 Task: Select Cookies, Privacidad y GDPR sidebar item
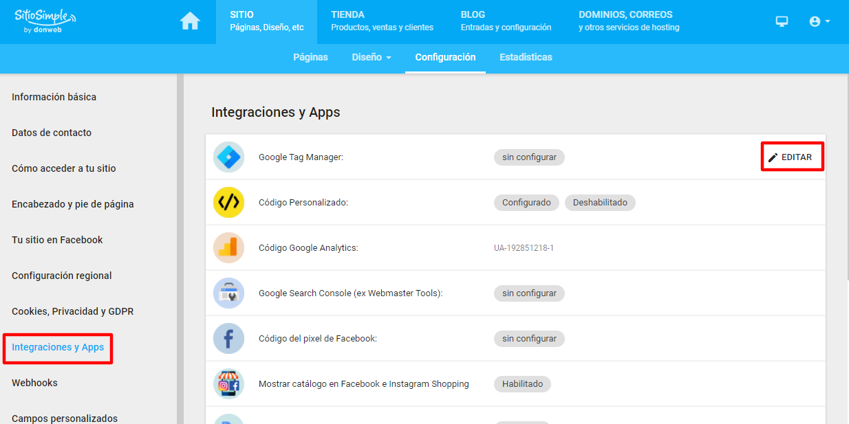tap(72, 311)
